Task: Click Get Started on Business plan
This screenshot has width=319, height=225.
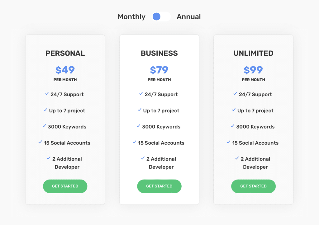Action: point(159,186)
